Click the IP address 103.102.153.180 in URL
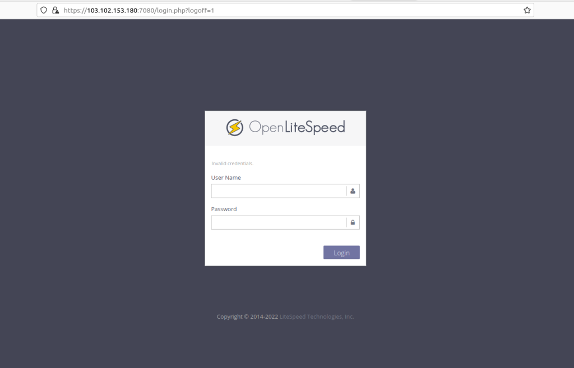 click(112, 10)
